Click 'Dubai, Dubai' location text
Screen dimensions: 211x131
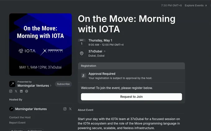point(97,56)
